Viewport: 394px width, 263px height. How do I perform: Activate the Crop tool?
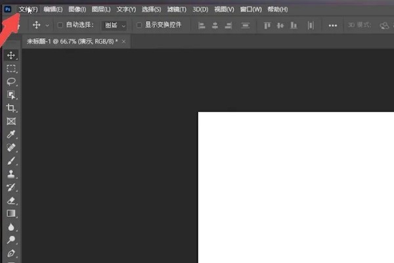11,108
